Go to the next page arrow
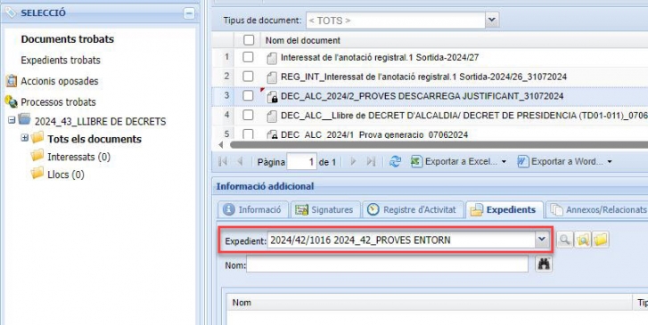648x325 pixels. point(353,161)
